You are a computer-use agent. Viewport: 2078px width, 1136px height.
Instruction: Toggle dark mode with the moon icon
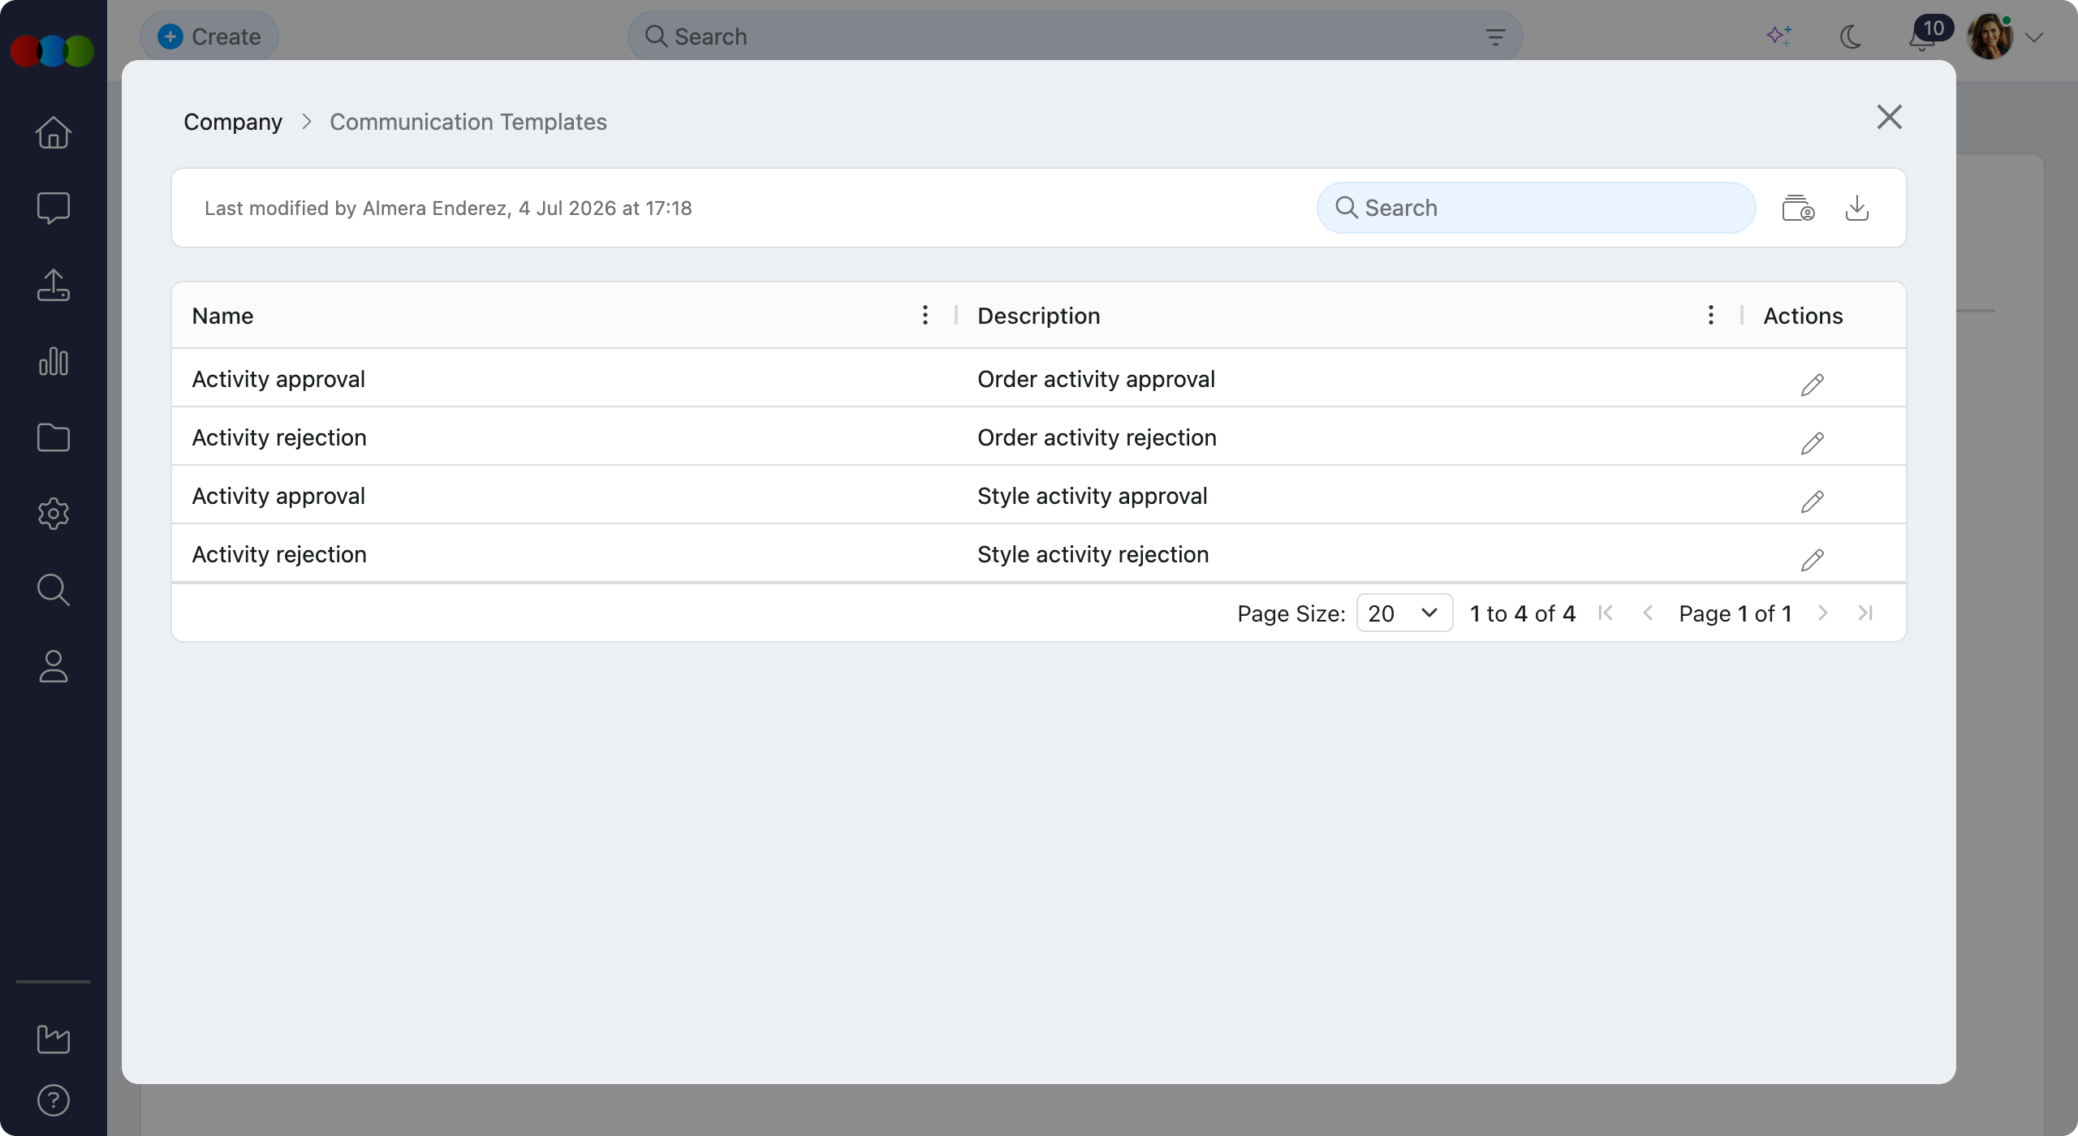1851,37
